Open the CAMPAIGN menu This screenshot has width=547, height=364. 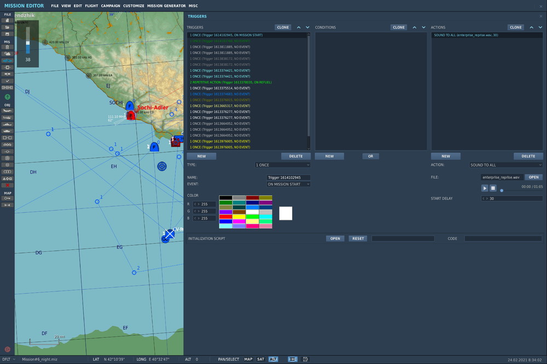110,5
